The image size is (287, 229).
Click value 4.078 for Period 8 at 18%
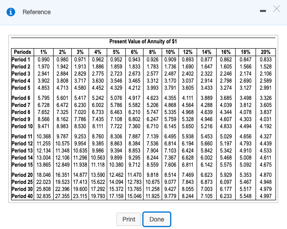245,112
